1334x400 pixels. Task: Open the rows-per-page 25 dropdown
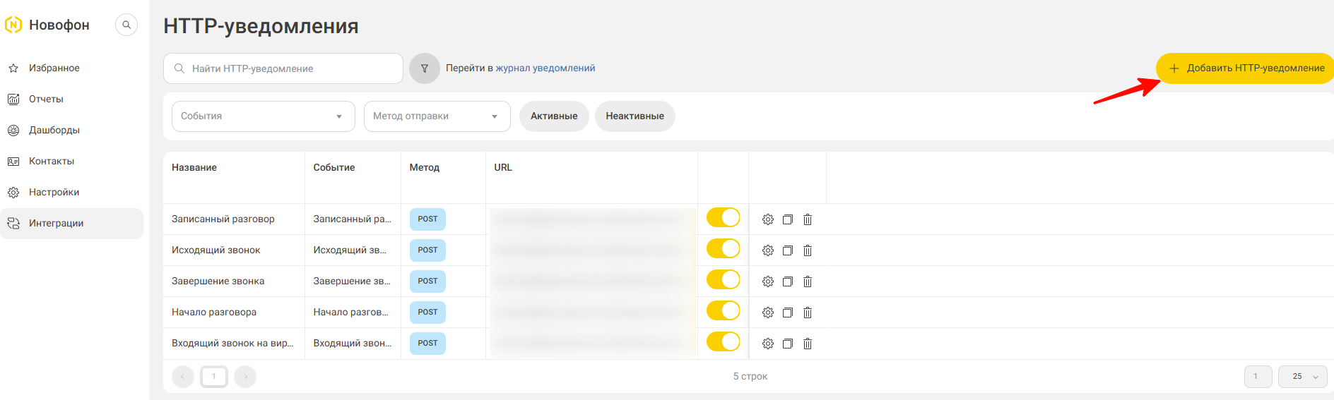tap(1303, 377)
